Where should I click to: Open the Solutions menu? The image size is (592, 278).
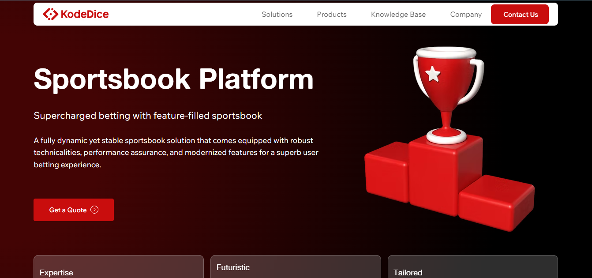277,15
